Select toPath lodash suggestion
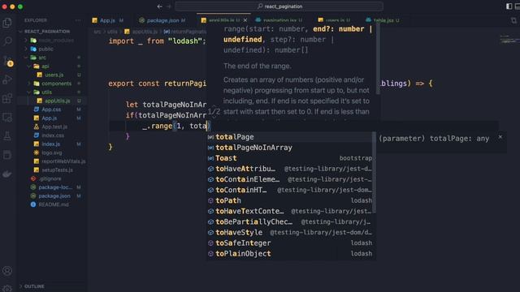The height and width of the screenshot is (292, 520). pyautogui.click(x=289, y=200)
